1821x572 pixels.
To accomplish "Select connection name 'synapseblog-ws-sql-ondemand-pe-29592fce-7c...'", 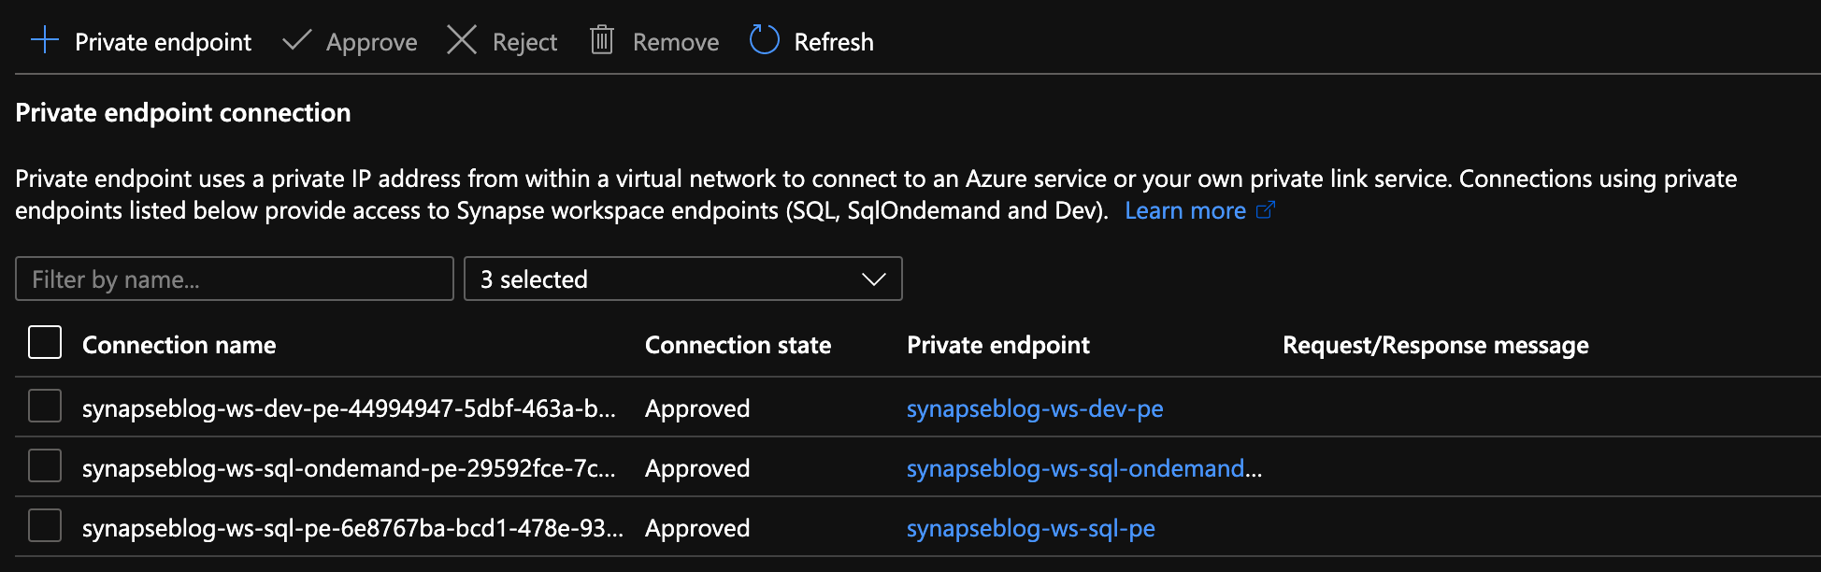I will click(x=349, y=468).
